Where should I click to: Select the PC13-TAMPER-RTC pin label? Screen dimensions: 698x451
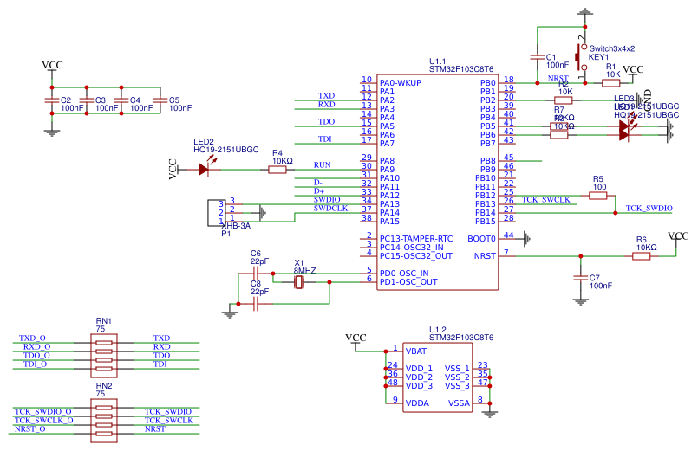point(415,238)
